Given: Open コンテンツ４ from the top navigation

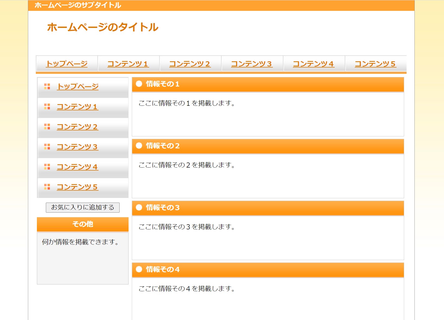Looking at the screenshot, I should click(314, 64).
